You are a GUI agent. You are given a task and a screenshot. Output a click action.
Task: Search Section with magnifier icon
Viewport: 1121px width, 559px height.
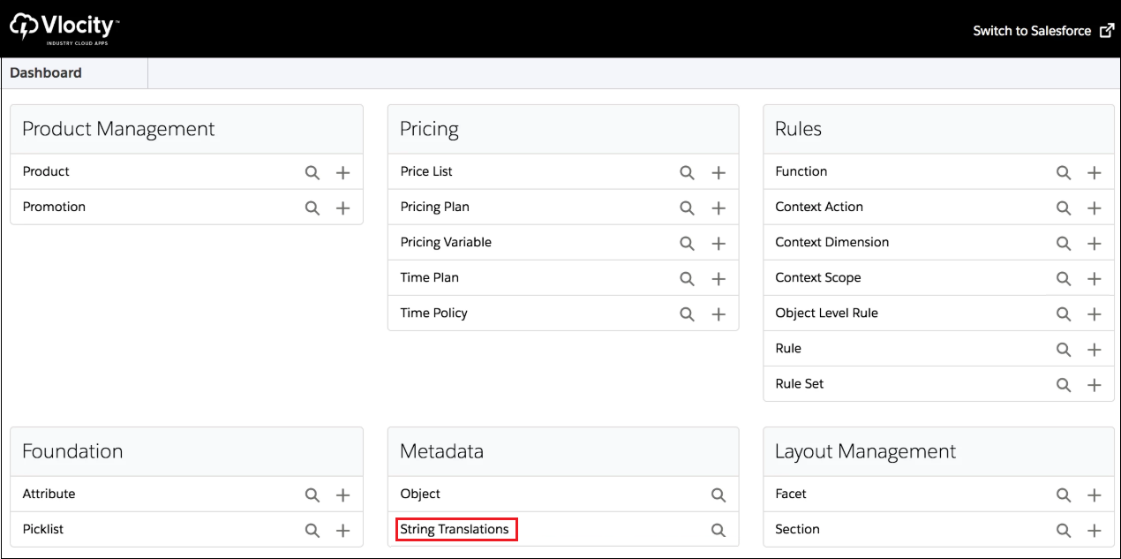[x=1064, y=530]
